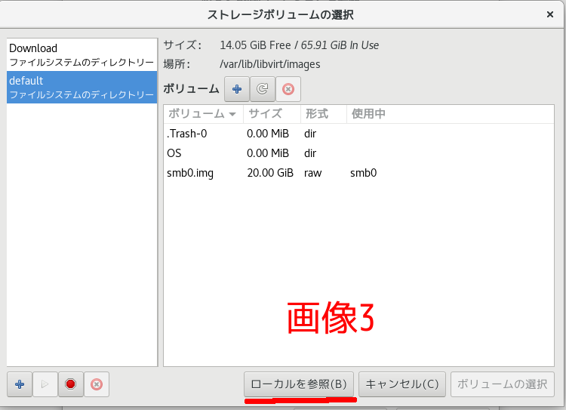Select the smb0.img volume row

pyautogui.click(x=358, y=173)
